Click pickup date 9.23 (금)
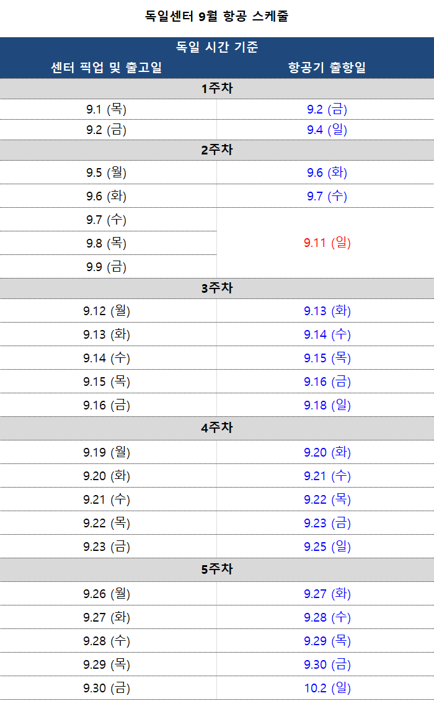This screenshot has width=434, height=719. [x=106, y=547]
